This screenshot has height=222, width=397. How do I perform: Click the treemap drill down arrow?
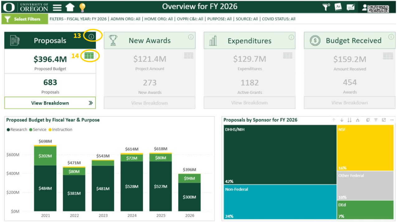tap(342, 120)
